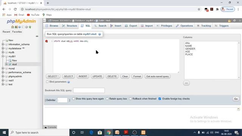Click the Windows Start button

pyautogui.click(x=4, y=133)
